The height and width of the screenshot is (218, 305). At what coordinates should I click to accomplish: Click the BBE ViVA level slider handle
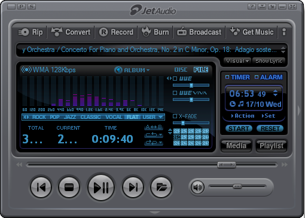191,100
